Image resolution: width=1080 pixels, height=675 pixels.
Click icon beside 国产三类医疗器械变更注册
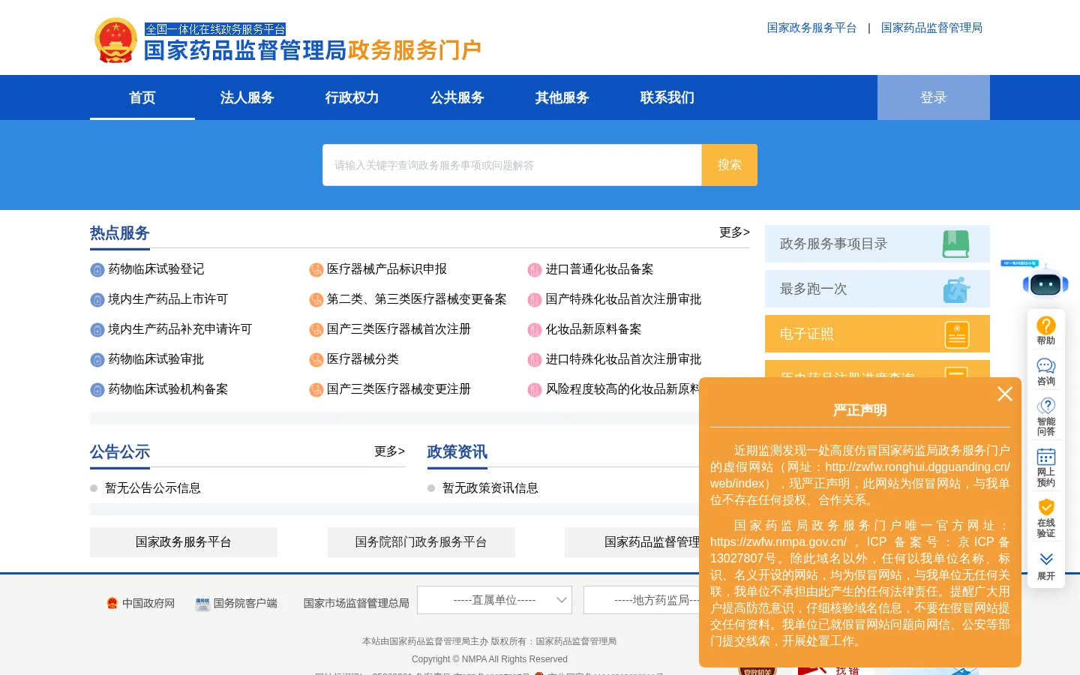coord(316,390)
